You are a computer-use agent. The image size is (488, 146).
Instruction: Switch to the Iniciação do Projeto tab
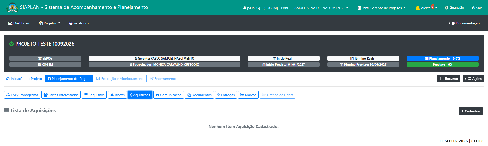24,79
